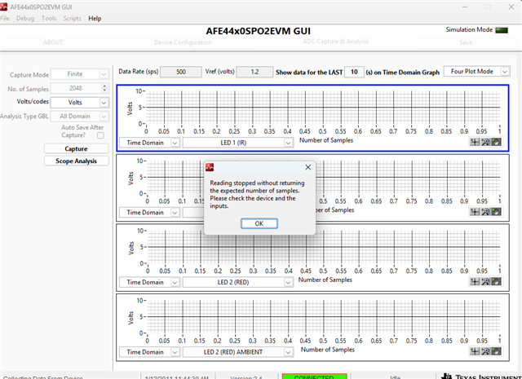The width and height of the screenshot is (522, 379).
Task: Click the Version status bar entry
Action: point(246,377)
